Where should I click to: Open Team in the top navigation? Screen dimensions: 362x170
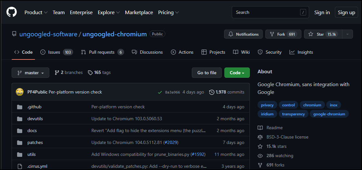click(59, 13)
